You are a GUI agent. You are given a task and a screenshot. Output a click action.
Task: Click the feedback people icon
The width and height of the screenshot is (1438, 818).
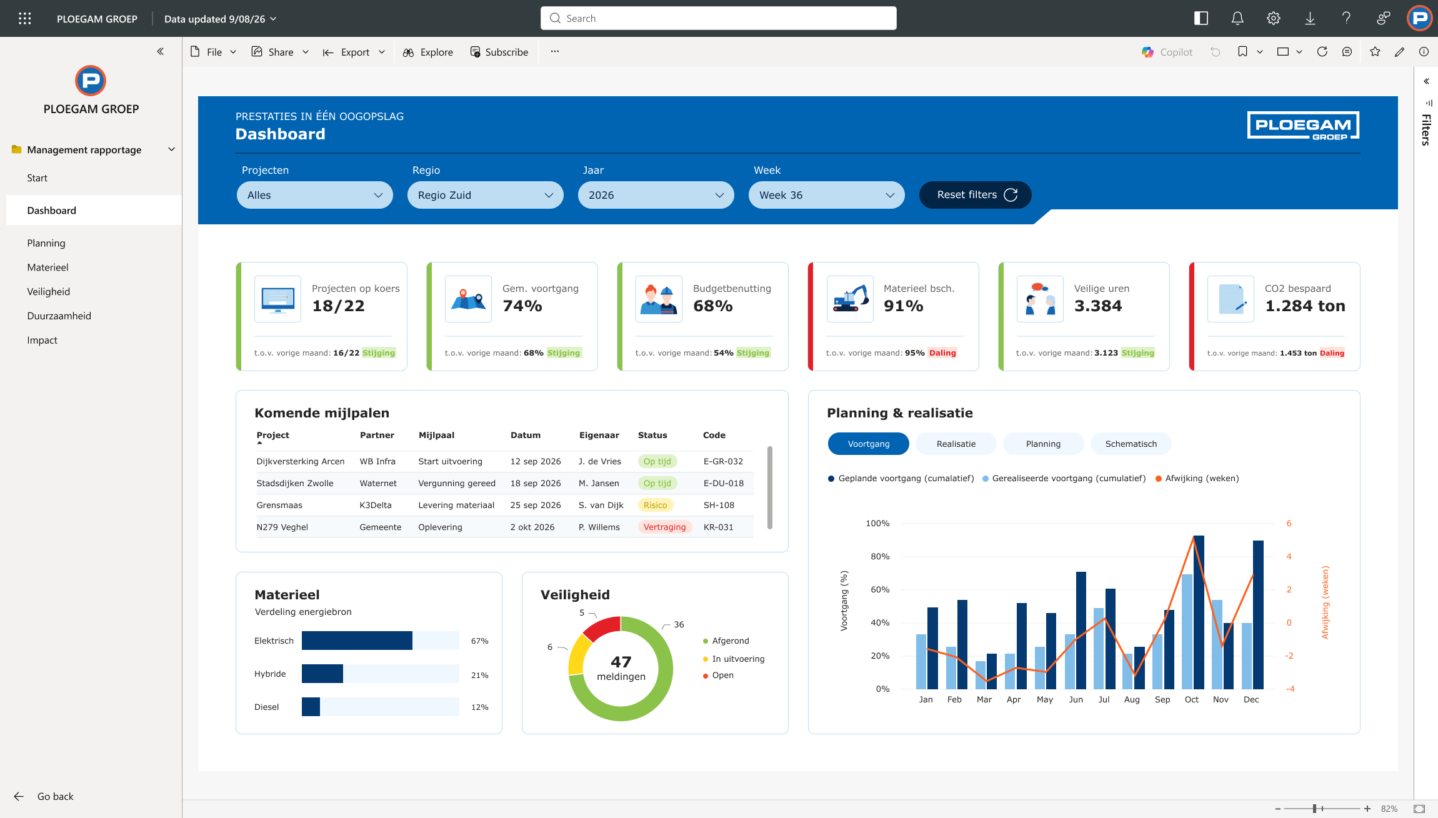coord(1384,19)
